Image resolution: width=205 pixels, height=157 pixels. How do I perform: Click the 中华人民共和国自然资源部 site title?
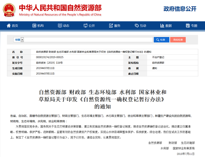tap(60, 8)
